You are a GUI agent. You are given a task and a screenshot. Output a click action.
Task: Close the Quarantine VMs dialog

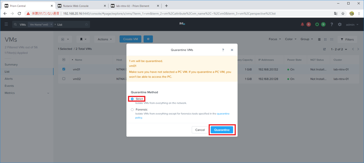click(232, 50)
